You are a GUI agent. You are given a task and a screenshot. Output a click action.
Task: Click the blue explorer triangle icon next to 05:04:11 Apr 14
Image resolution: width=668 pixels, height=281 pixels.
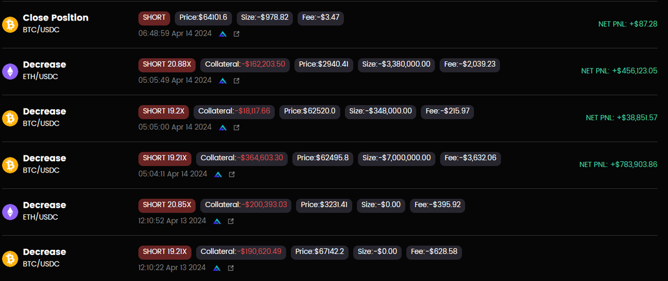(x=218, y=174)
